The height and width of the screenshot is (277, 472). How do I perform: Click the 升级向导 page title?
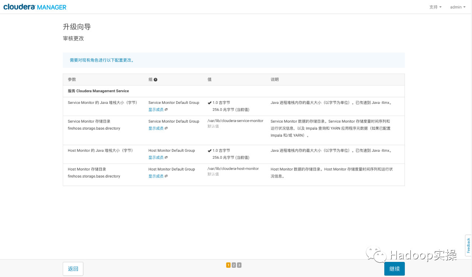click(x=77, y=27)
